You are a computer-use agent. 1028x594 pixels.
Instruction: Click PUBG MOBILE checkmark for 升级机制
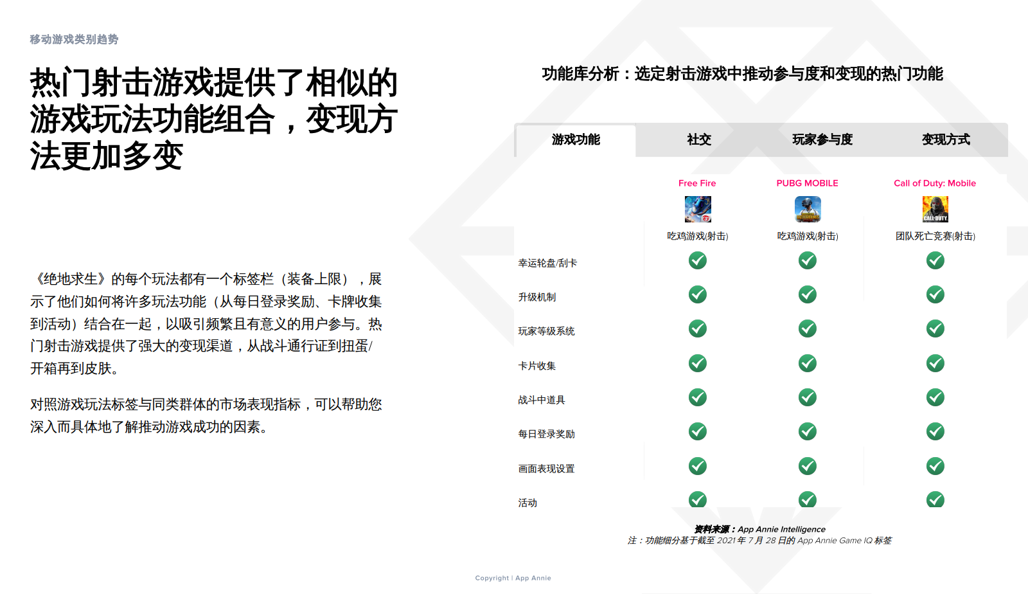click(x=808, y=294)
